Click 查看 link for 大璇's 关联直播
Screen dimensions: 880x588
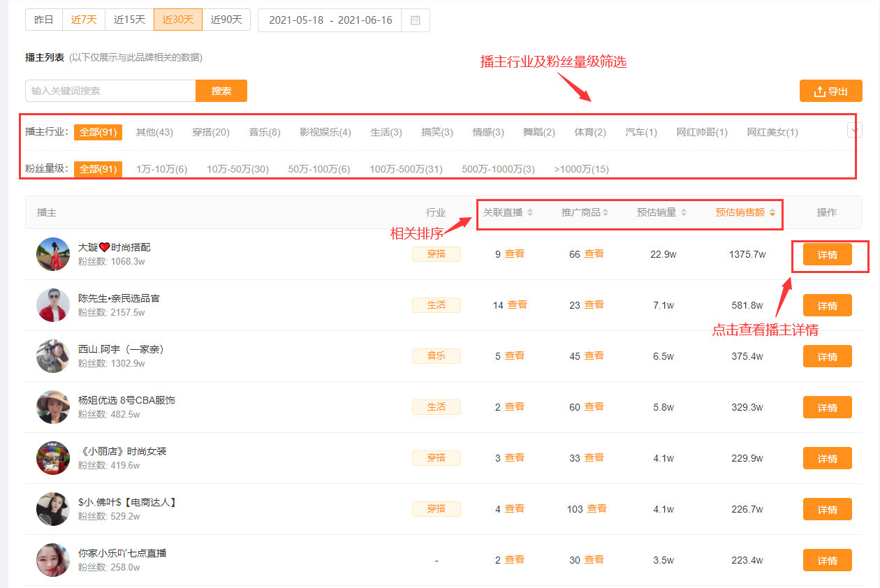pos(514,253)
